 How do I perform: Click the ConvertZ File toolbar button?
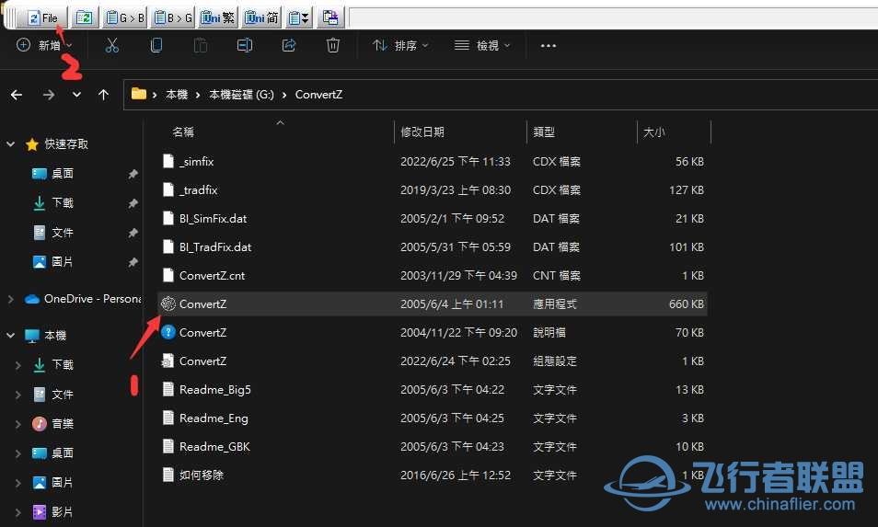(x=42, y=17)
